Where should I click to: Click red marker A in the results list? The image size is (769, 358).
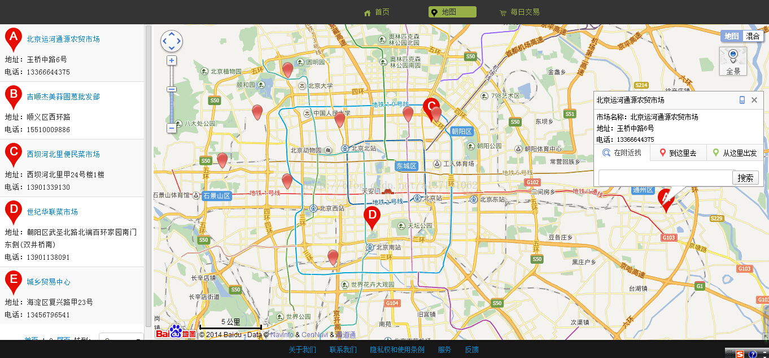tap(14, 40)
